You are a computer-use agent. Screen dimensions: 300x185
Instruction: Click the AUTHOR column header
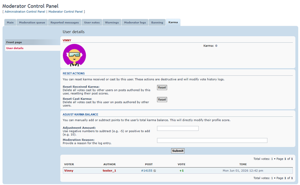(x=109, y=164)
